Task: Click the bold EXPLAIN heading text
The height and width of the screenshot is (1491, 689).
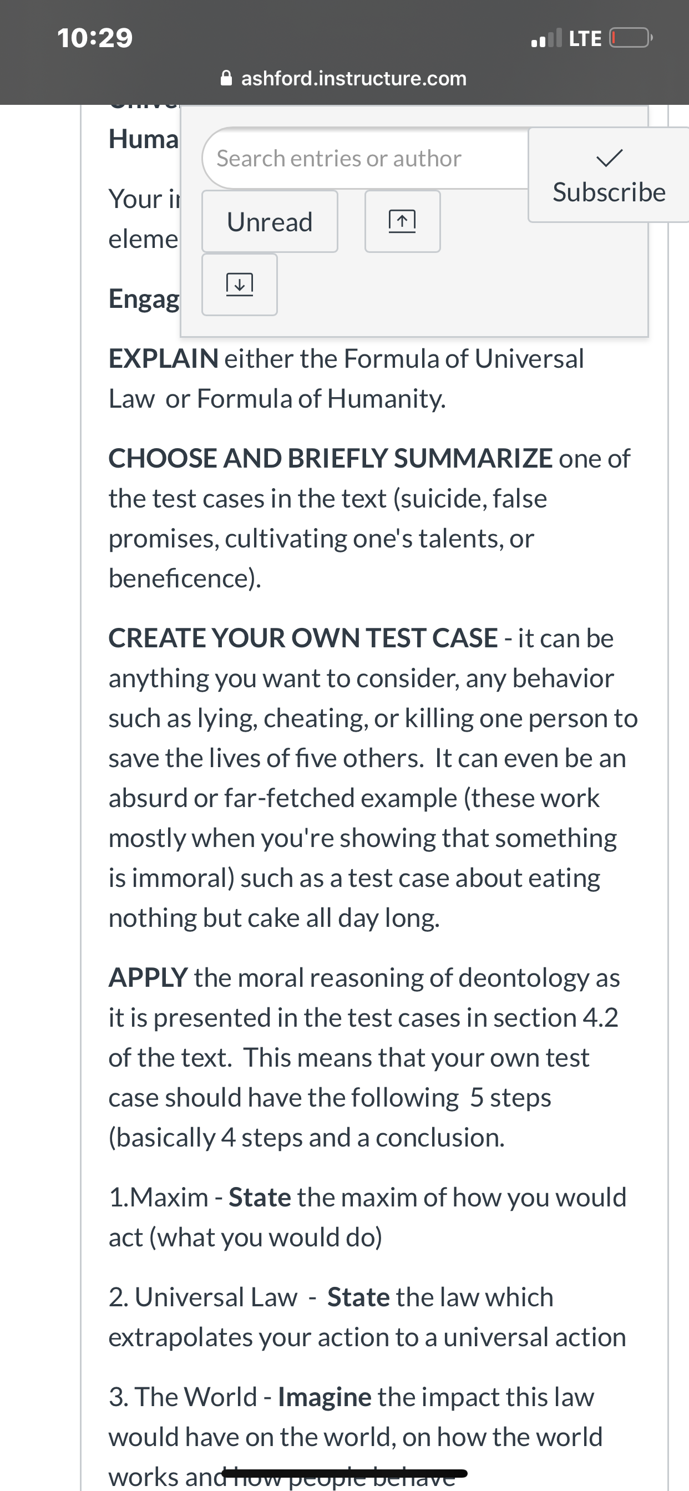Action: (x=164, y=358)
